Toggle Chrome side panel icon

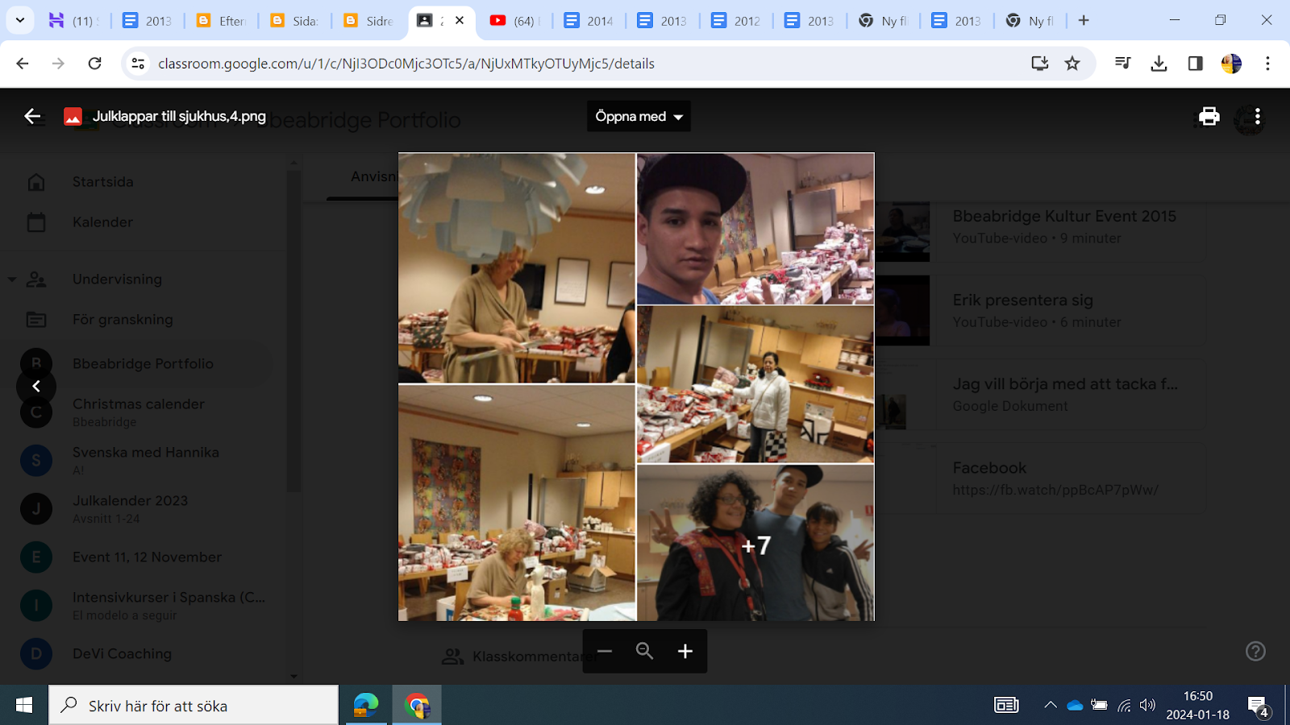(x=1195, y=64)
